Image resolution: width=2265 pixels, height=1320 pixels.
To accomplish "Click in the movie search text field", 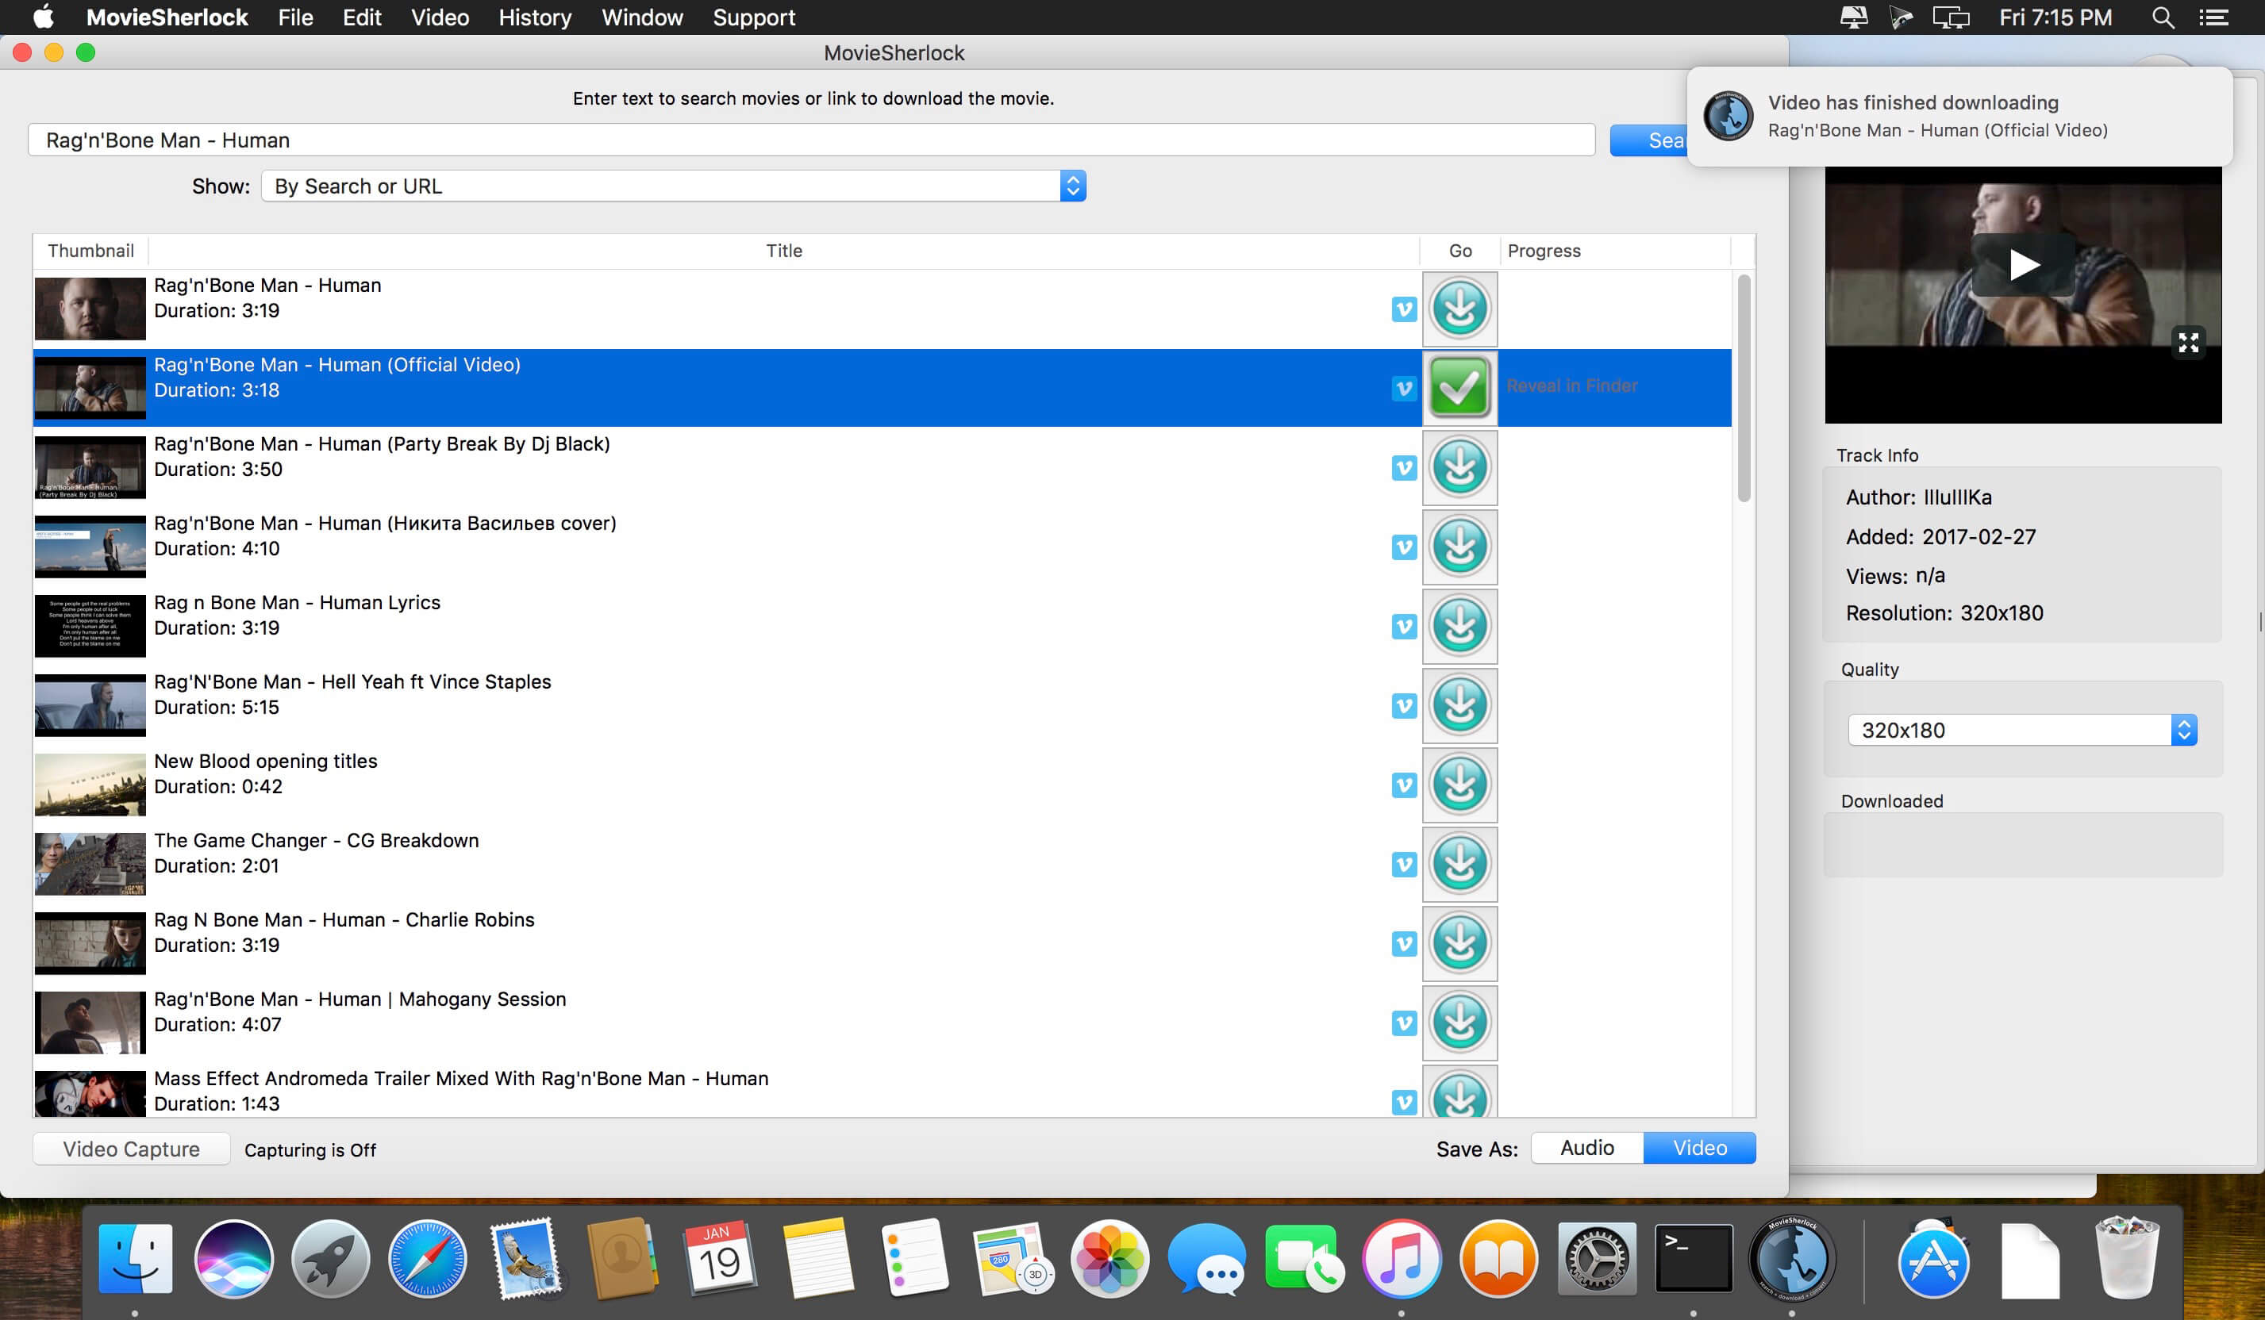I will [809, 140].
